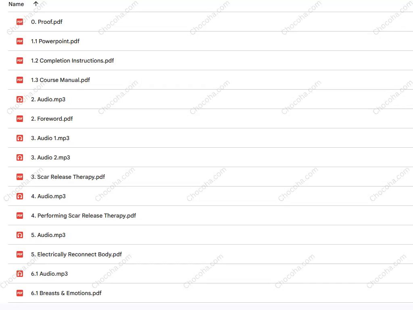The image size is (413, 310).
Task: Click the headphone icon for 6.1 Audio.mp3
Action: pyautogui.click(x=20, y=274)
